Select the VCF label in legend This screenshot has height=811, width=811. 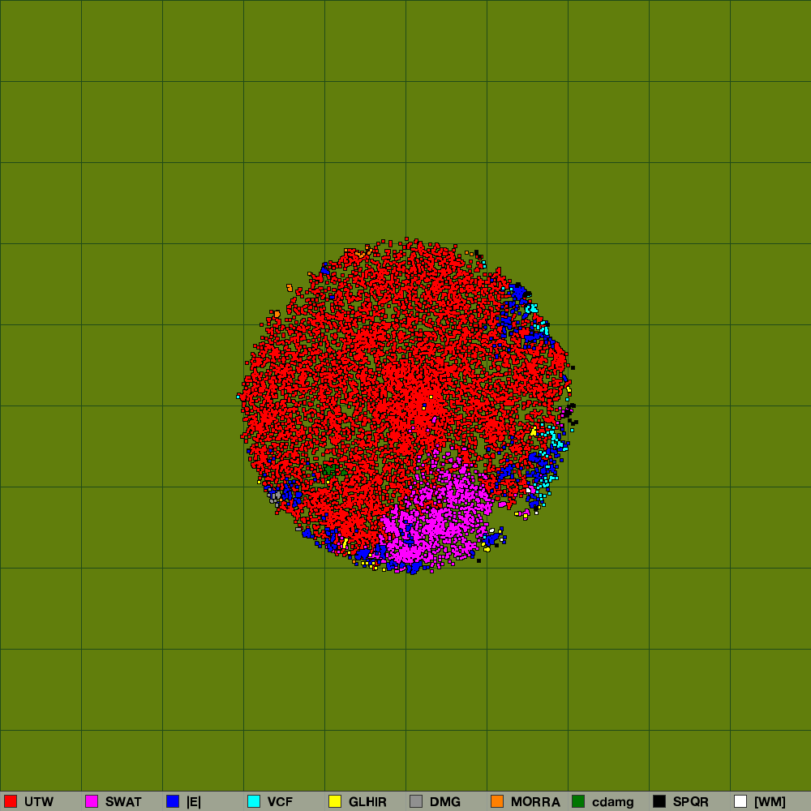(x=280, y=802)
